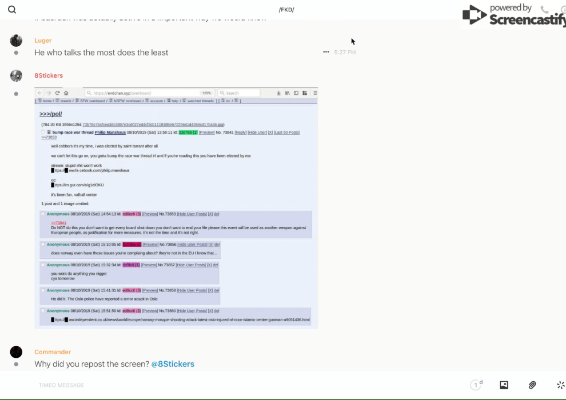Open search with the magnifier icon
This screenshot has height=400, width=566.
tap(11, 10)
